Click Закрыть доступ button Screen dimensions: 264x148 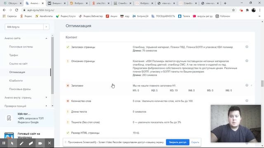coord(178,142)
